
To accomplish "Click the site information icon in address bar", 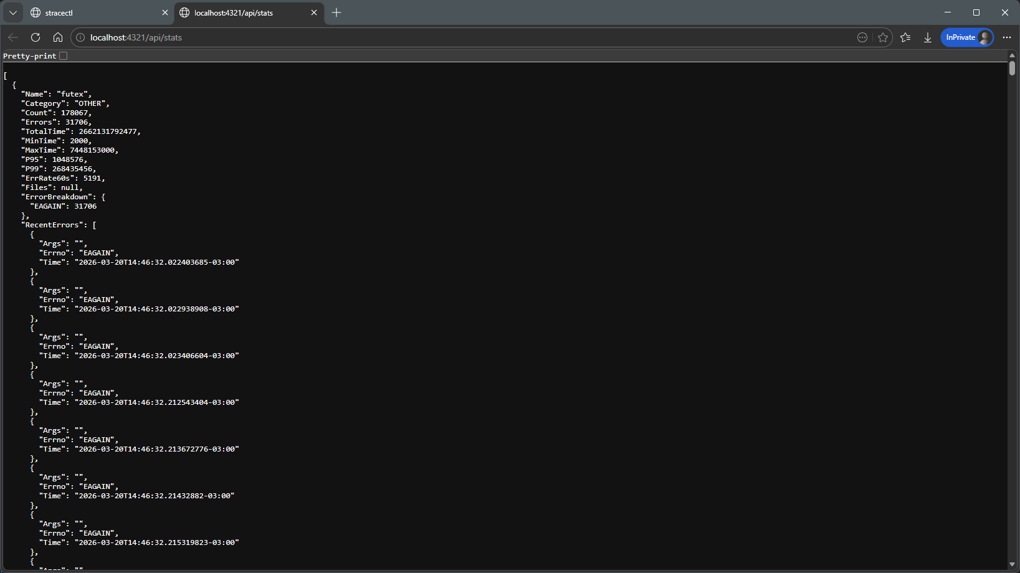I will click(80, 37).
